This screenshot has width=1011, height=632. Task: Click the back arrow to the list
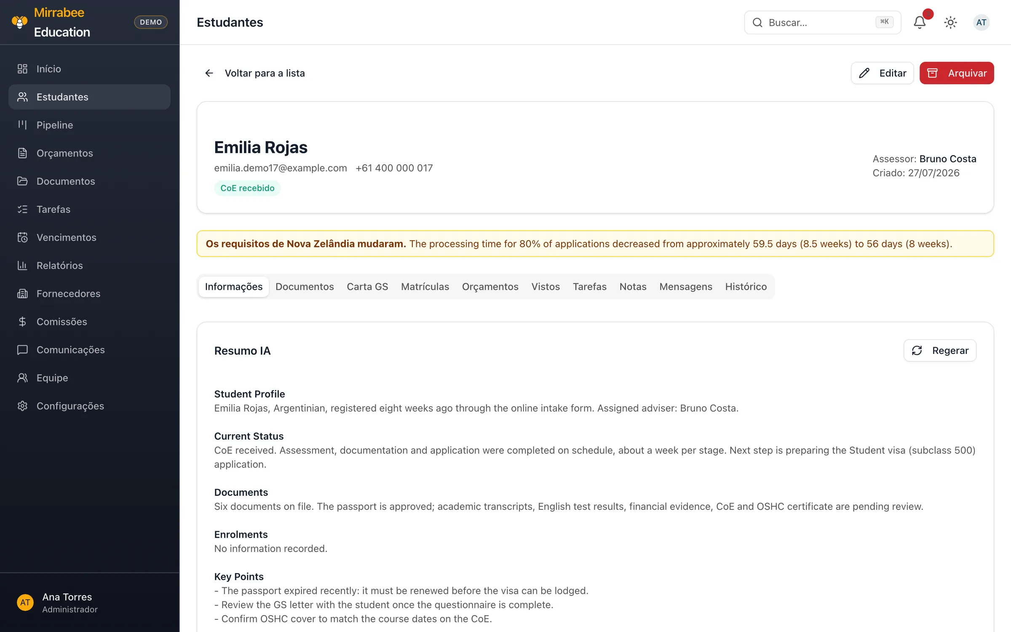[209, 73]
